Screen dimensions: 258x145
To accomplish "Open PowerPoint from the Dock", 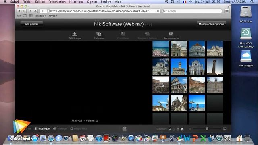I will pyautogui.click(x=195, y=139).
